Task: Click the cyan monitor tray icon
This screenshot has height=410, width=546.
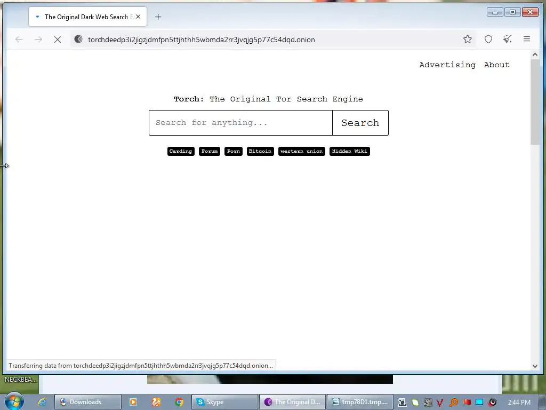Action: coord(479,402)
